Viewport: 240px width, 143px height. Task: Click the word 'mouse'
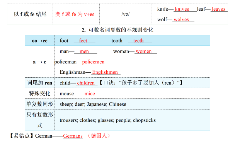(x=67, y=93)
